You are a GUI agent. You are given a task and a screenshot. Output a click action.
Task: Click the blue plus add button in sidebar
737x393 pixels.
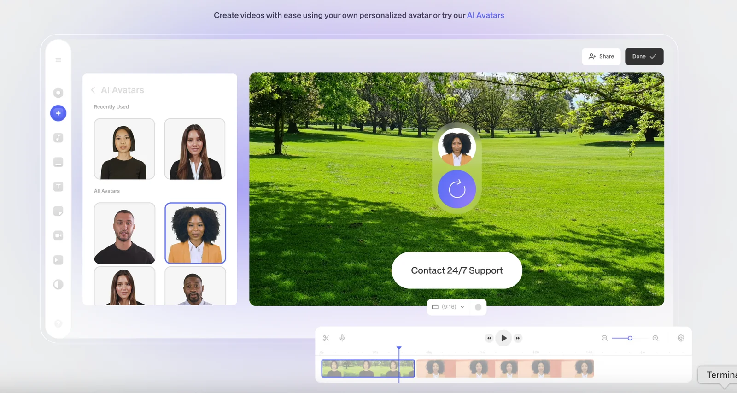tap(58, 113)
